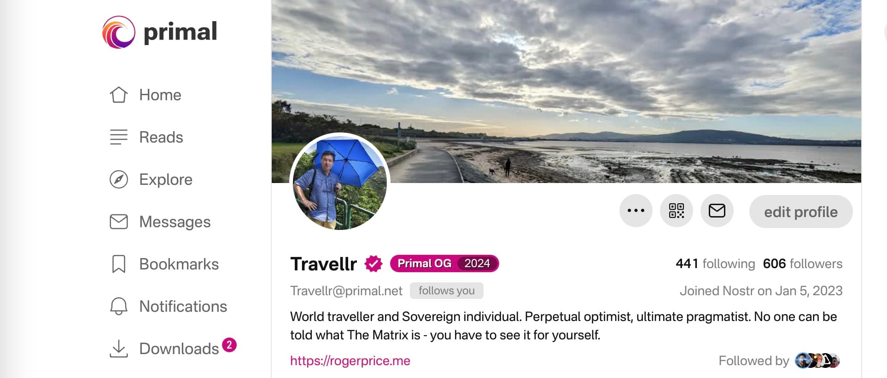
Task: Open the Home feed icon
Action: click(119, 95)
